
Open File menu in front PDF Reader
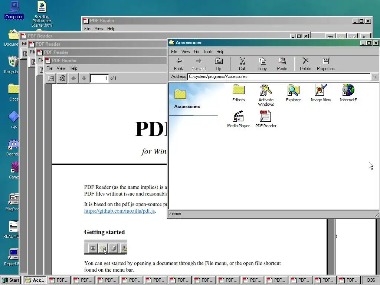coord(49,68)
